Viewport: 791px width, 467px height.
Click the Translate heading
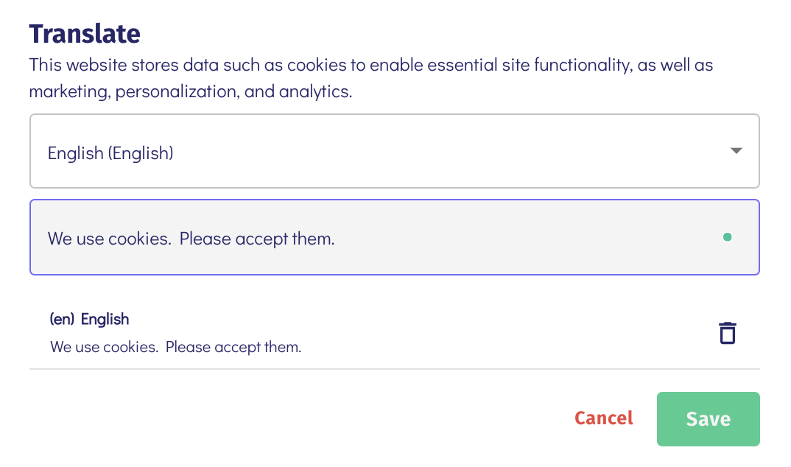point(84,34)
